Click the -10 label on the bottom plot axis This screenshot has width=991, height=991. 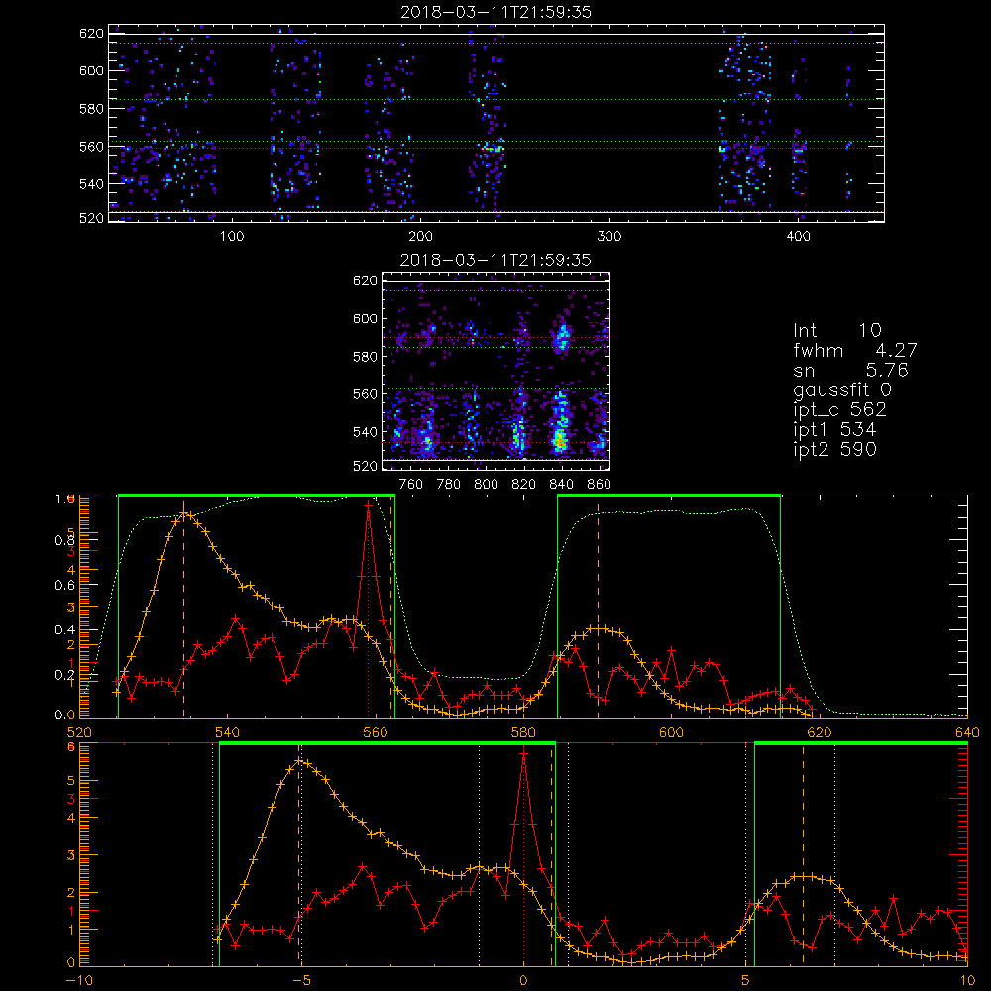79,981
